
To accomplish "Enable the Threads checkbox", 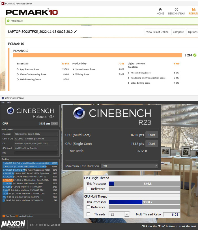I will pos(88,214).
